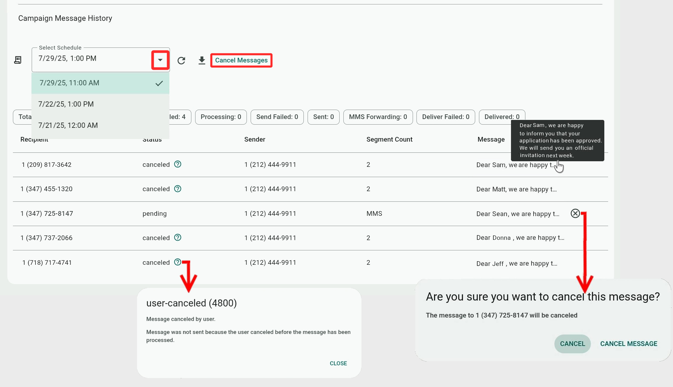Click cancel X icon on pending Sean message
This screenshot has height=387, width=673.
click(x=575, y=213)
